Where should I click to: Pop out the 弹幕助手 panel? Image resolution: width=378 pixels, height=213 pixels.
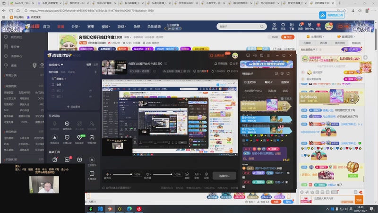288,73
